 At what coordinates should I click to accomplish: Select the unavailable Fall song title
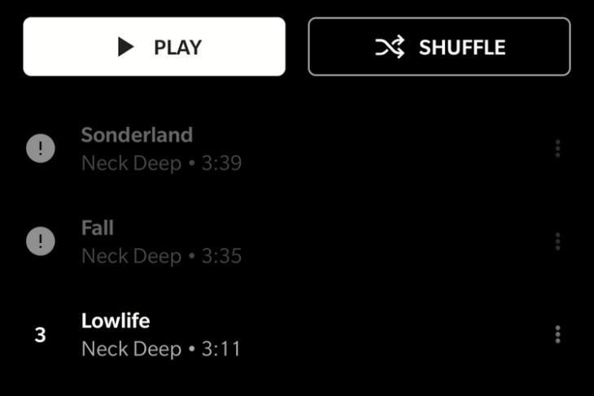(x=98, y=228)
